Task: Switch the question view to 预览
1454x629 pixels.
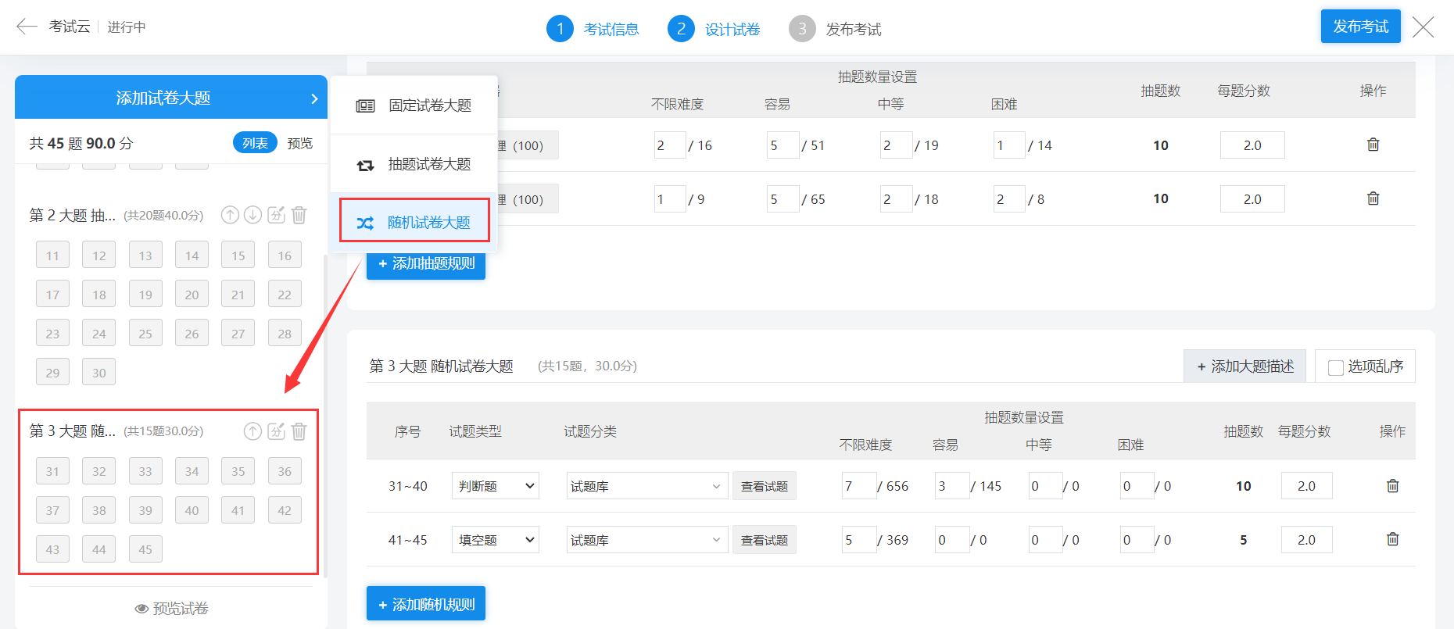Action: [x=300, y=143]
